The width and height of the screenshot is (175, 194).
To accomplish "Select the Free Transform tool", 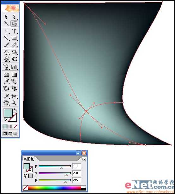I will click(14, 59).
